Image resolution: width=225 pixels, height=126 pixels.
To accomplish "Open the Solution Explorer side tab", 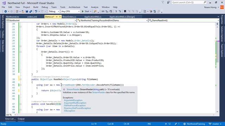I will click(222, 34).
